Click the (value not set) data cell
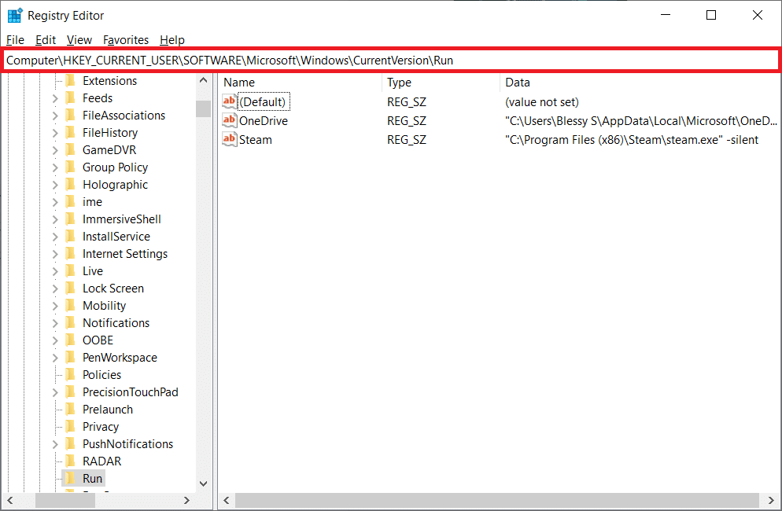 541,101
